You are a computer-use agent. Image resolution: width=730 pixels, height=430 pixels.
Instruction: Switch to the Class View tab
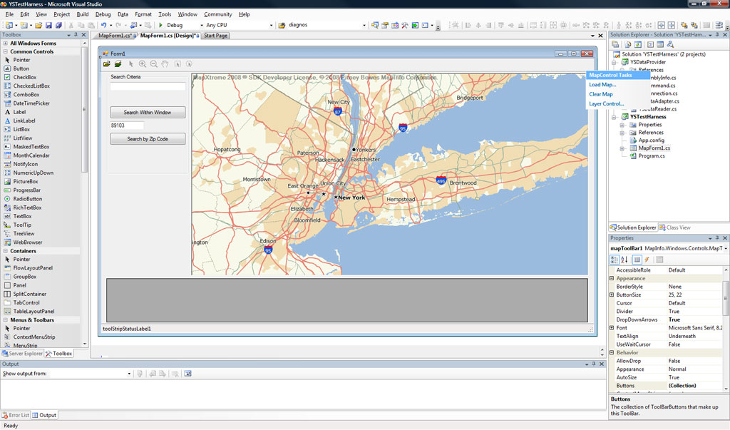pyautogui.click(x=674, y=227)
